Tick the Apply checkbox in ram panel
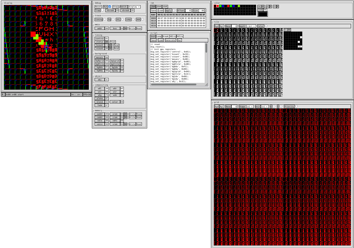Screen dimensions: 354x248 [x=174, y=10]
